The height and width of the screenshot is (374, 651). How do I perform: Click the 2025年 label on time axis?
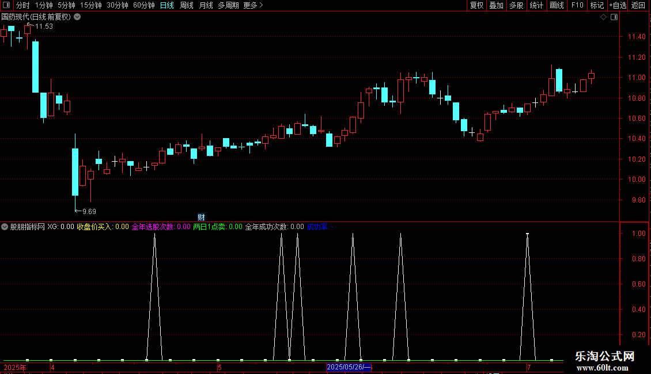(15, 367)
